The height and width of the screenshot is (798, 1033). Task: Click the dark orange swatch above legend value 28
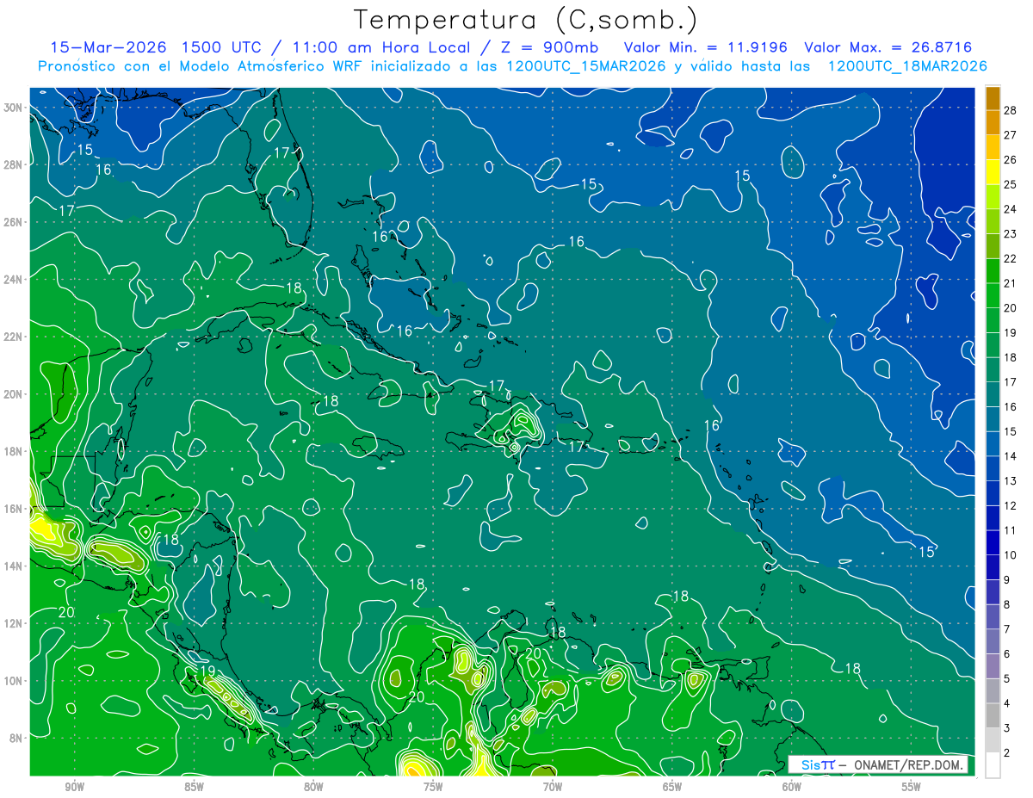(993, 98)
